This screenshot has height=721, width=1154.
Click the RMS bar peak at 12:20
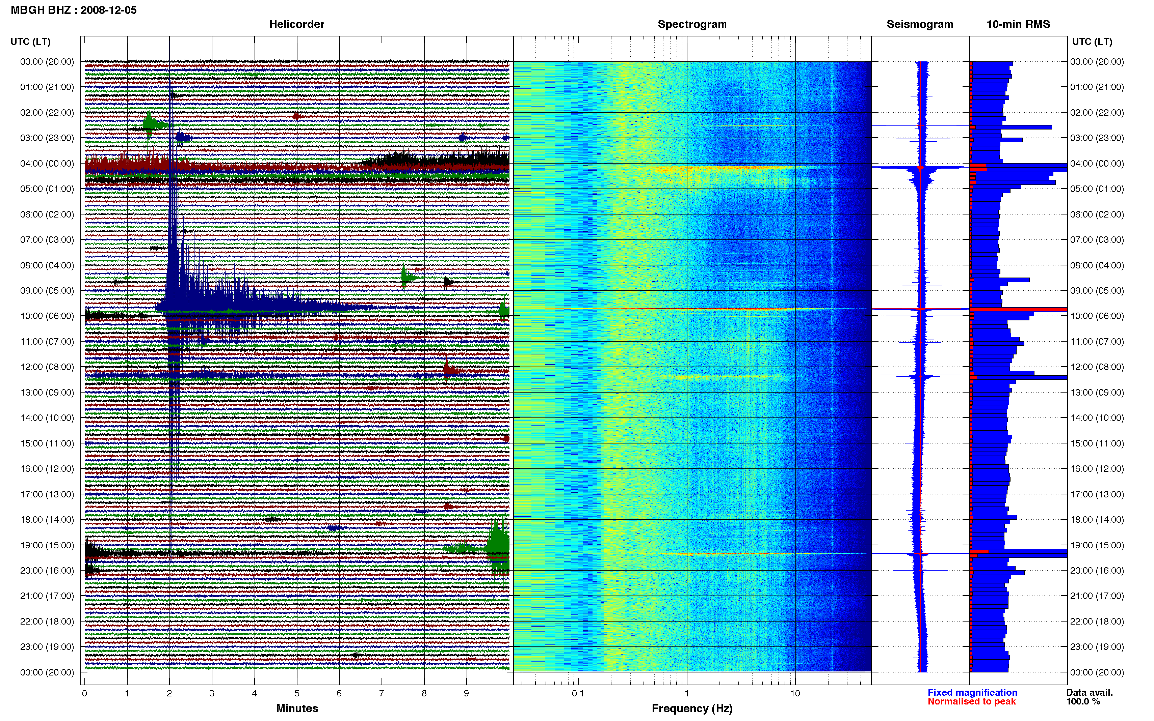point(1019,377)
